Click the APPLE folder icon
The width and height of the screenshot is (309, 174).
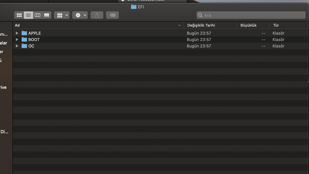(x=24, y=33)
